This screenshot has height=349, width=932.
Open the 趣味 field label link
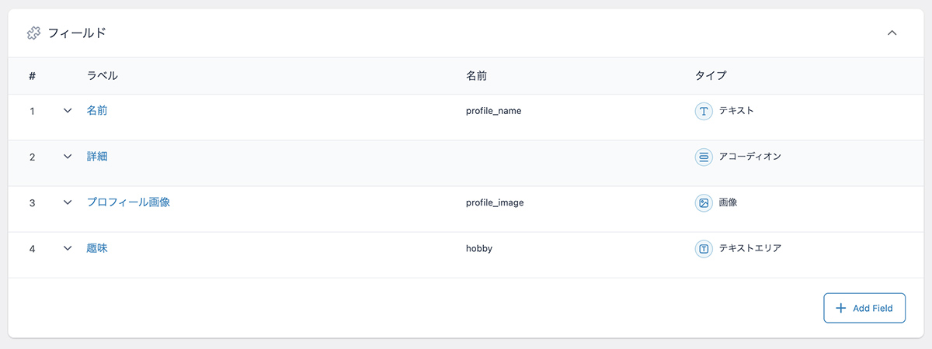coord(97,249)
